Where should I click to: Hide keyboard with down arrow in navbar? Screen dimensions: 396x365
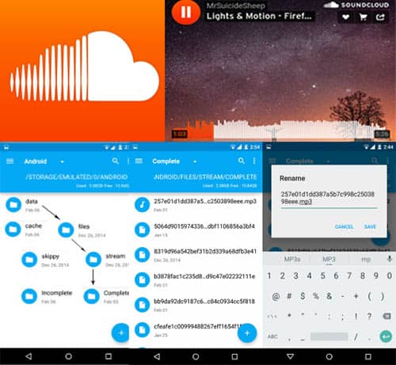tap(291, 356)
